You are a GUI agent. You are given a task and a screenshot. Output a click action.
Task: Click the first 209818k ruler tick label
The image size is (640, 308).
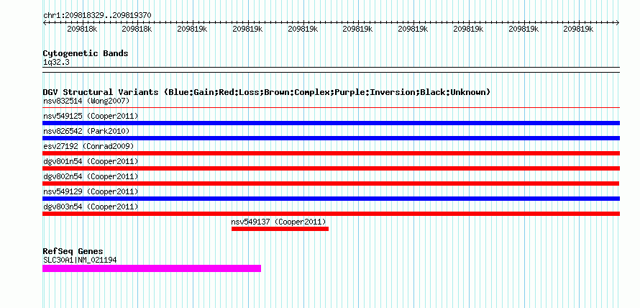tap(82, 29)
